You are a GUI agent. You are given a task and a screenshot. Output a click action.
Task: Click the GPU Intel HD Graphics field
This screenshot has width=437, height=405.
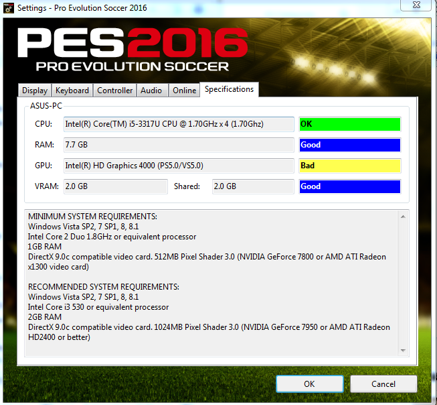coord(179,166)
